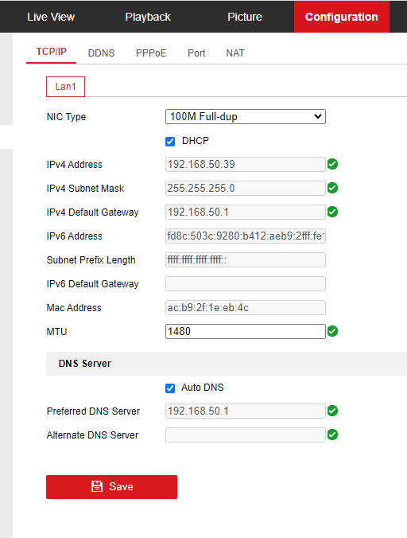Viewport: 407px width, 538px height.
Task: Click the floppy disk icon on Save button
Action: [97, 486]
